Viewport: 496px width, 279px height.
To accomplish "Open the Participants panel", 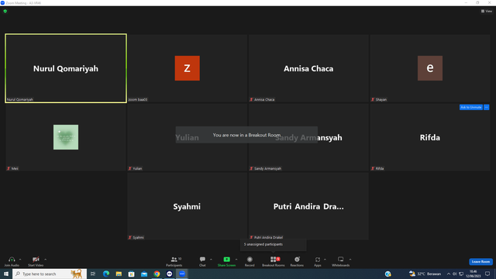I will coord(174,262).
